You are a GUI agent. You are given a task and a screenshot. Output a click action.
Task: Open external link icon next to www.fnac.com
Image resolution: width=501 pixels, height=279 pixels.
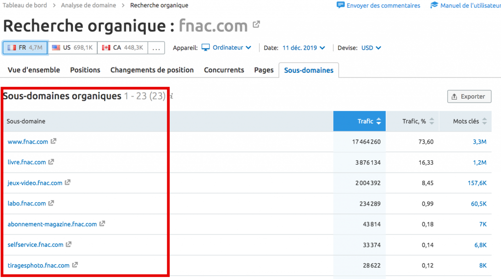53,141
